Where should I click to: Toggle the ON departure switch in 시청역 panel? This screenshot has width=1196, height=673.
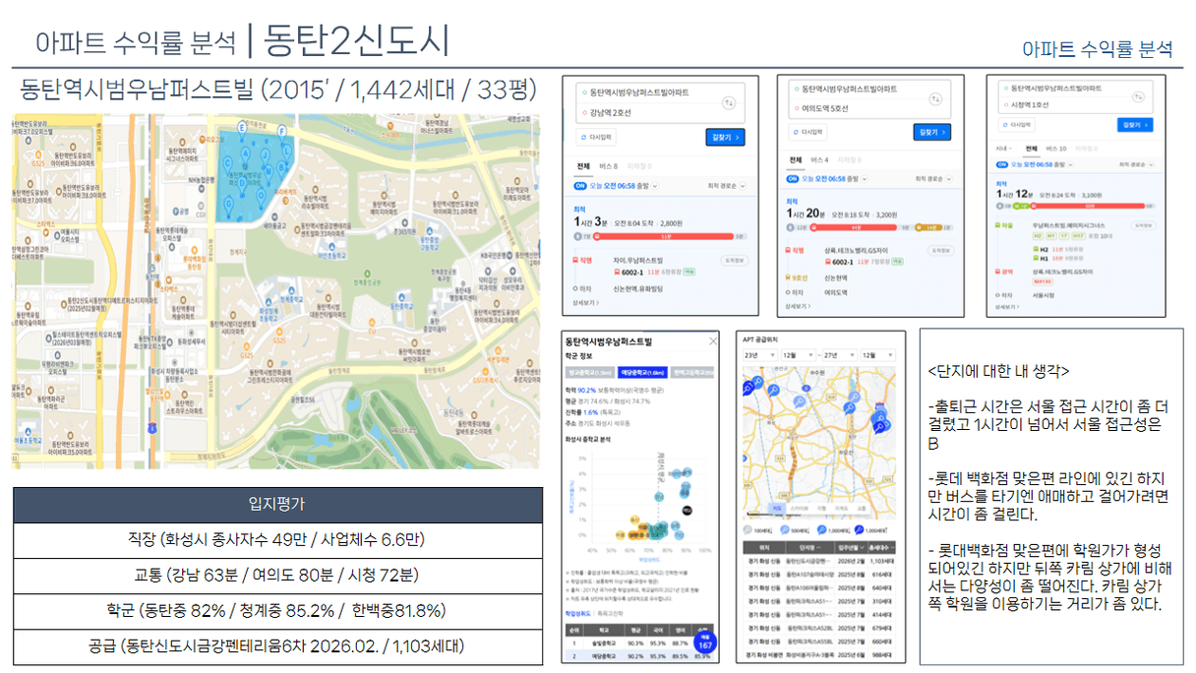click(x=1002, y=164)
